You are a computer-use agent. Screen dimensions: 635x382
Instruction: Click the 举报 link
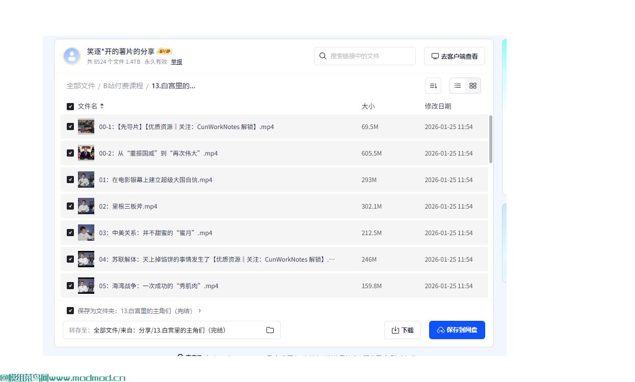click(x=177, y=62)
